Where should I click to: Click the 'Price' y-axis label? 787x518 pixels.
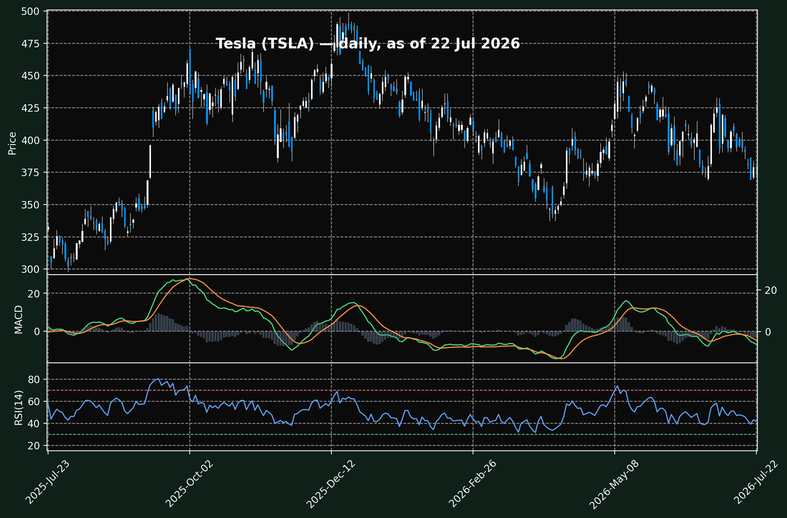click(12, 143)
